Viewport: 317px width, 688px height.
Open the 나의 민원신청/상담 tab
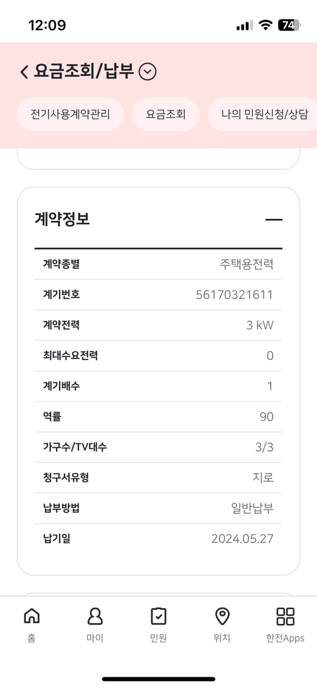(x=262, y=114)
